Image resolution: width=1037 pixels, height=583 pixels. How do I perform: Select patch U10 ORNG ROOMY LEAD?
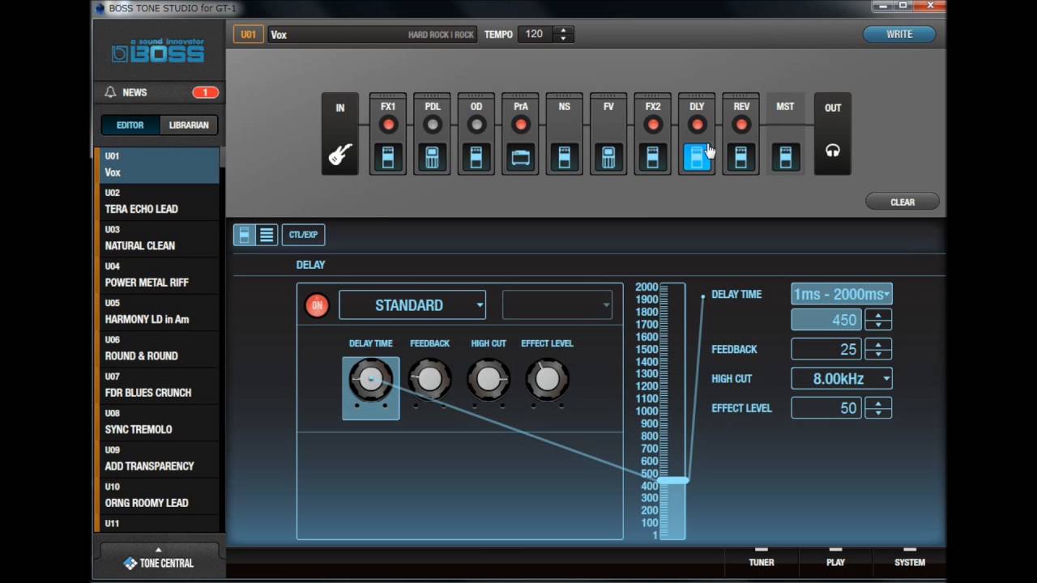pos(159,496)
